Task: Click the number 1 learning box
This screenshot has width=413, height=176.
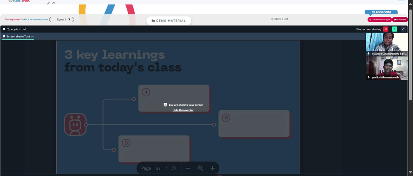Action: [174, 98]
